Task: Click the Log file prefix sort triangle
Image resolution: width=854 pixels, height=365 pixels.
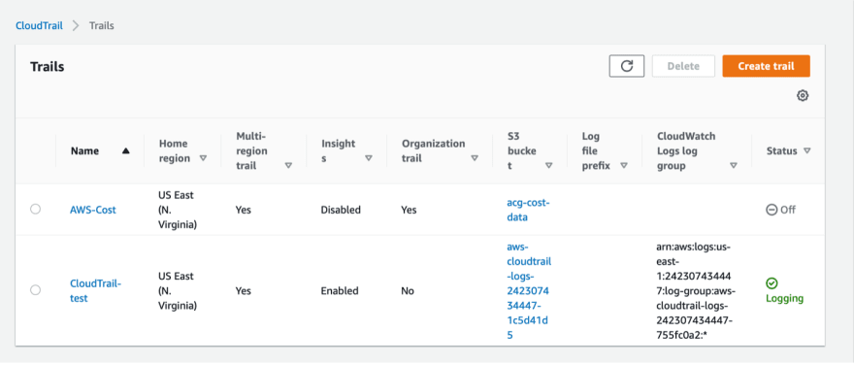Action: 624,166
